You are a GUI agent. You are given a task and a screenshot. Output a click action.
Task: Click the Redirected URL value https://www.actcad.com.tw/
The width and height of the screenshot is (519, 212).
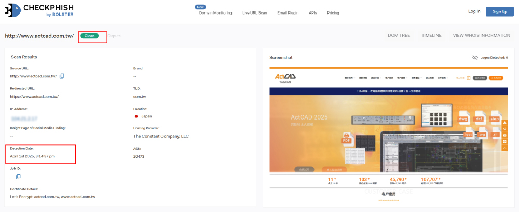point(34,97)
